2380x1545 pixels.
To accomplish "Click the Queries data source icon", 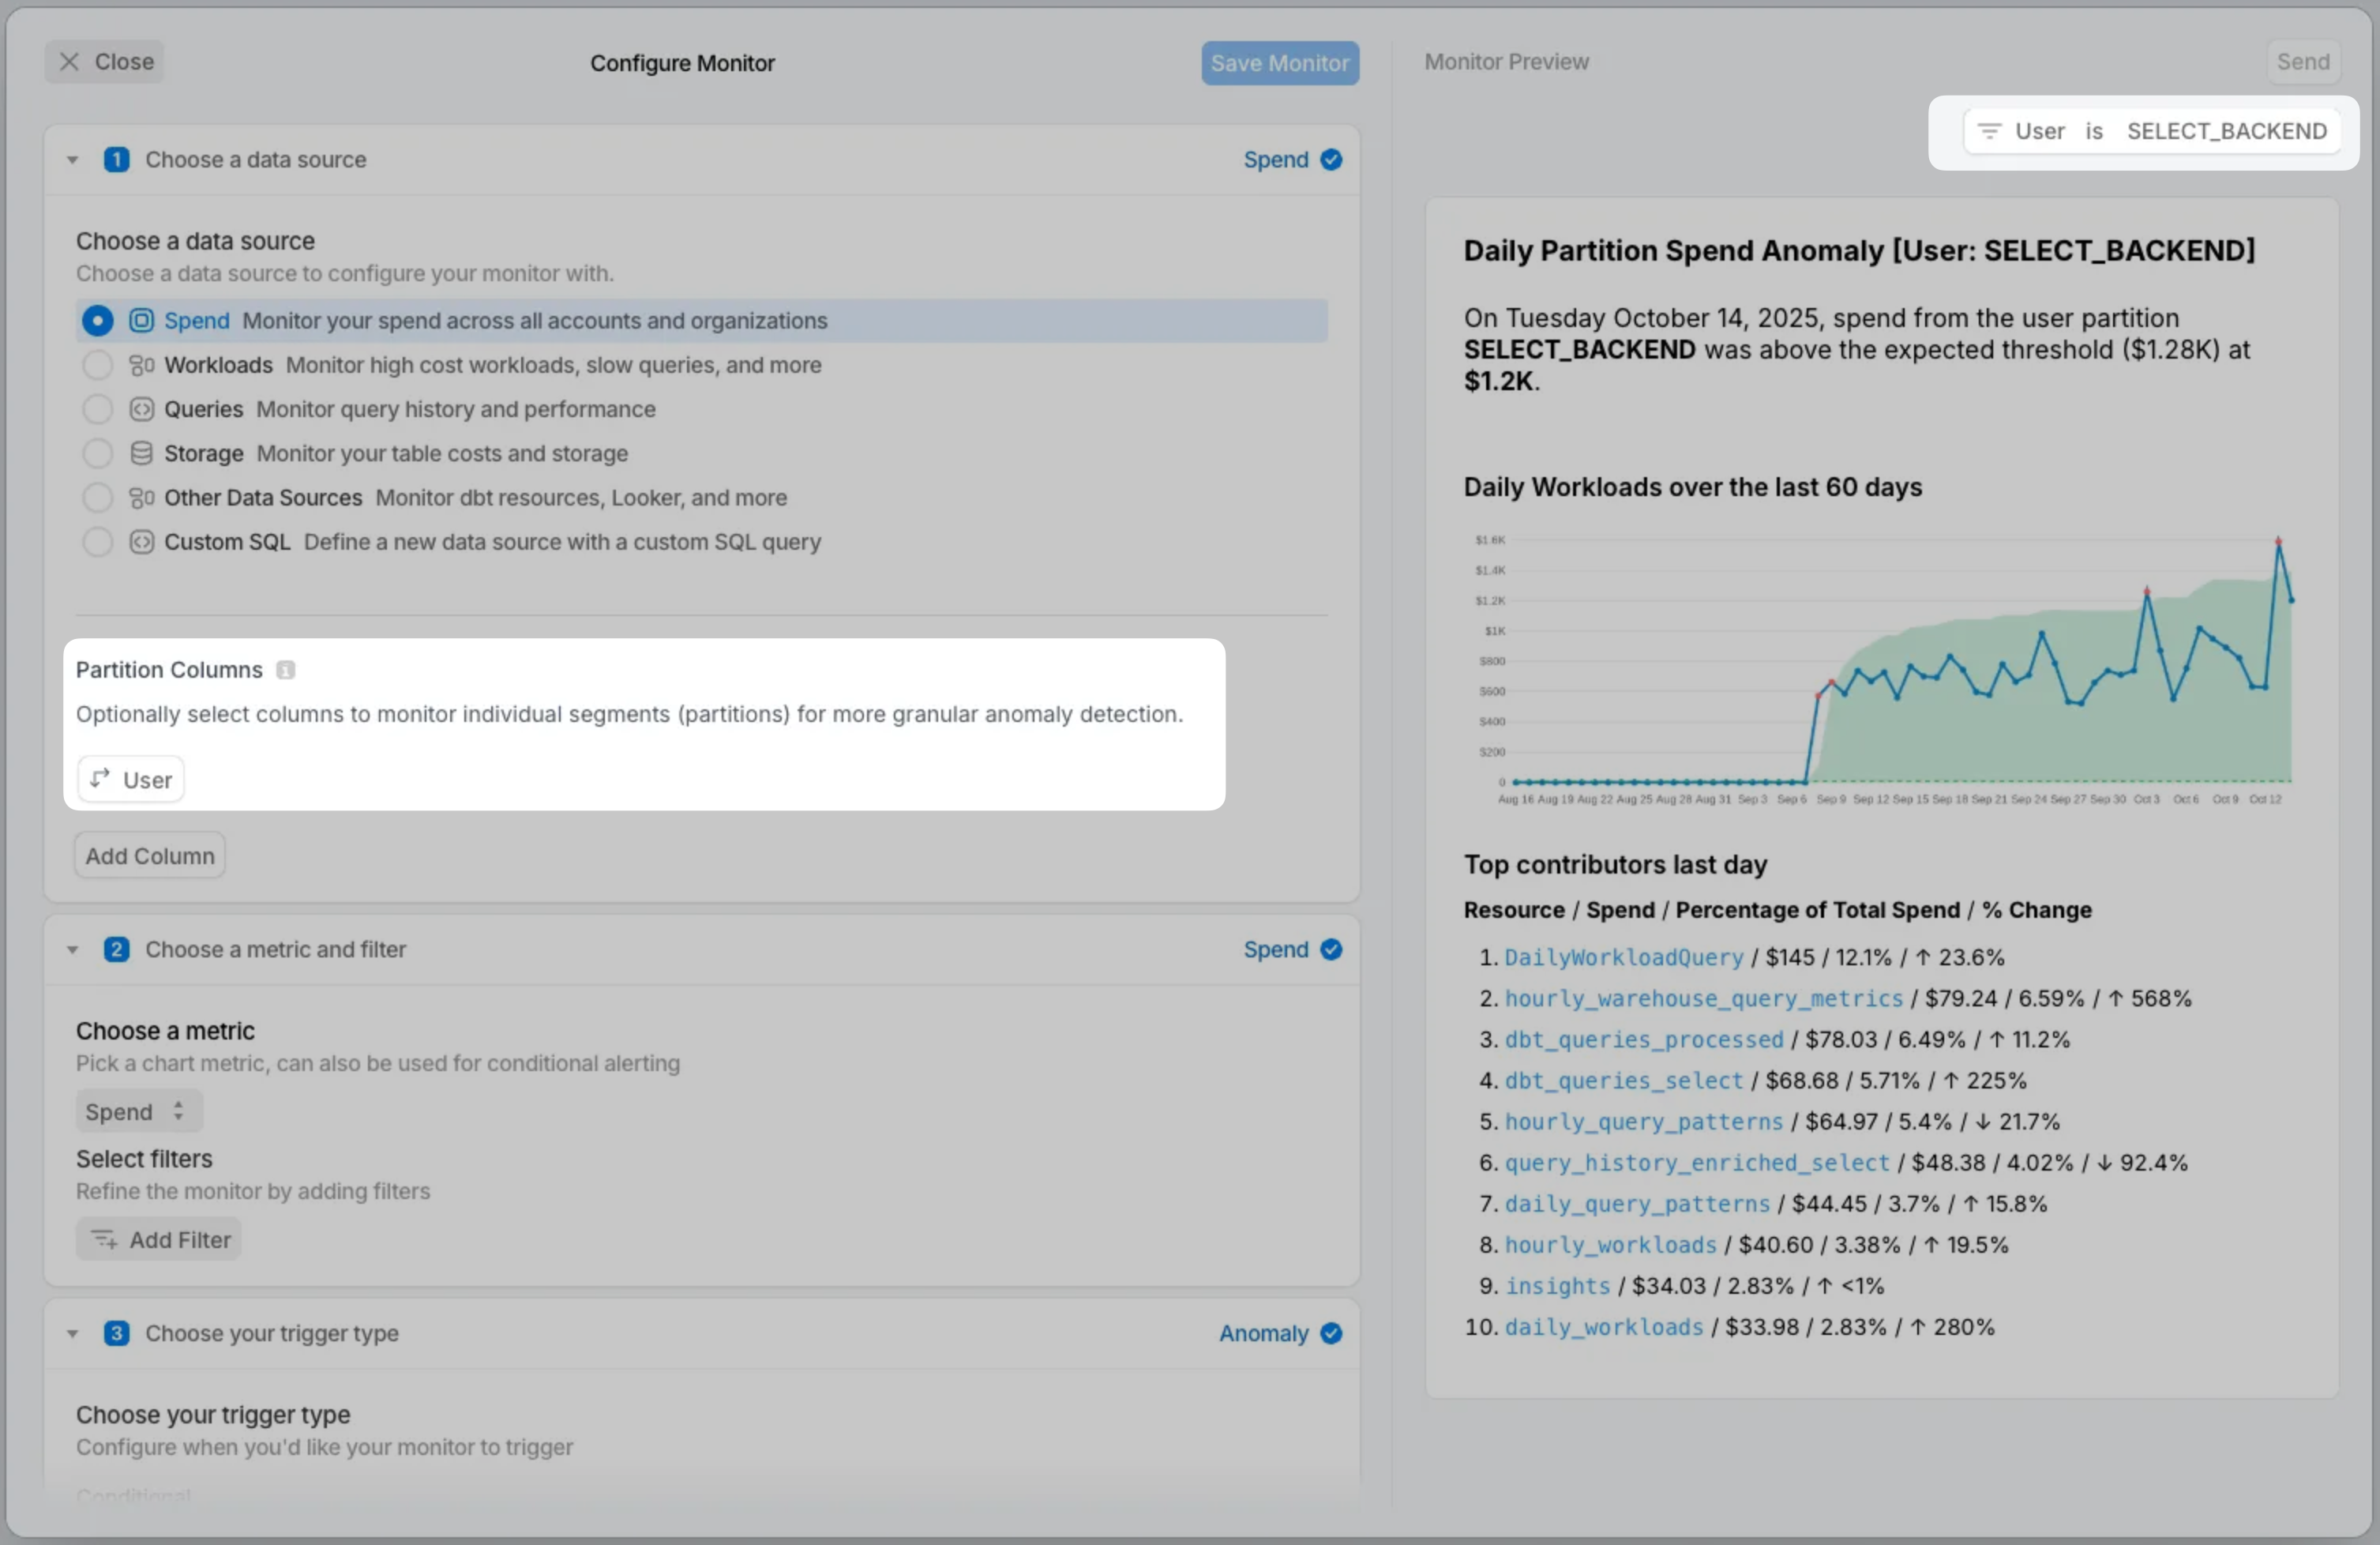I will 142,409.
